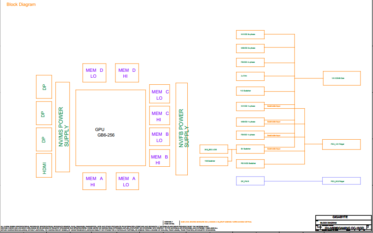Select the 3V3_SEQ LDO block
Screen dimensions: 373x233
[x=214, y=149]
